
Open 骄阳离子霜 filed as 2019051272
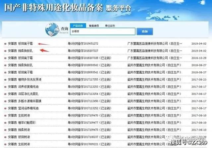[x=20, y=44]
